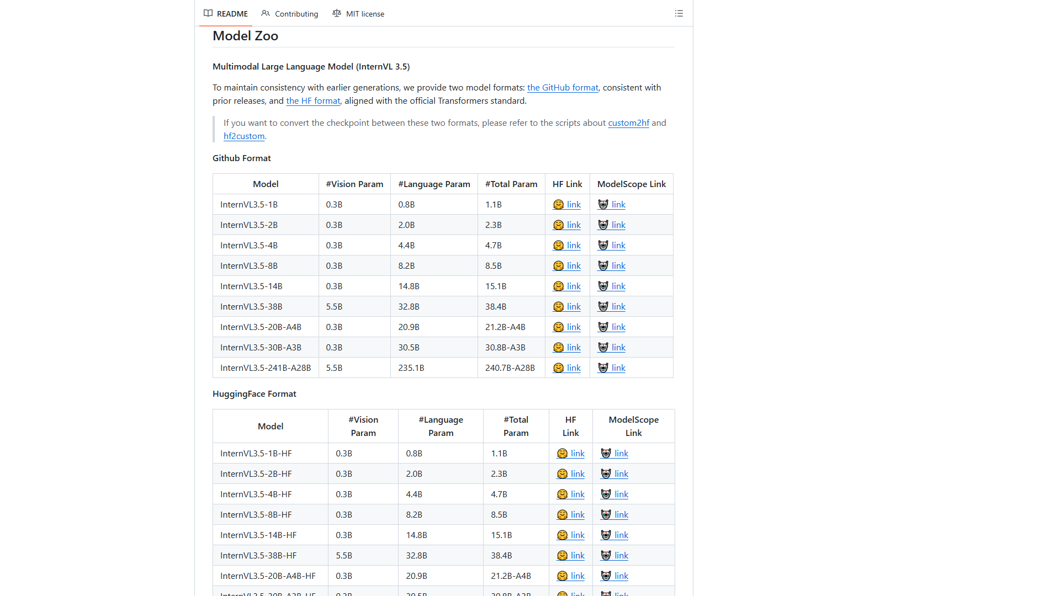The width and height of the screenshot is (1060, 596).
Task: Click ModelScope icon link for InternVL3.5-241B-A28B
Action: click(x=612, y=368)
